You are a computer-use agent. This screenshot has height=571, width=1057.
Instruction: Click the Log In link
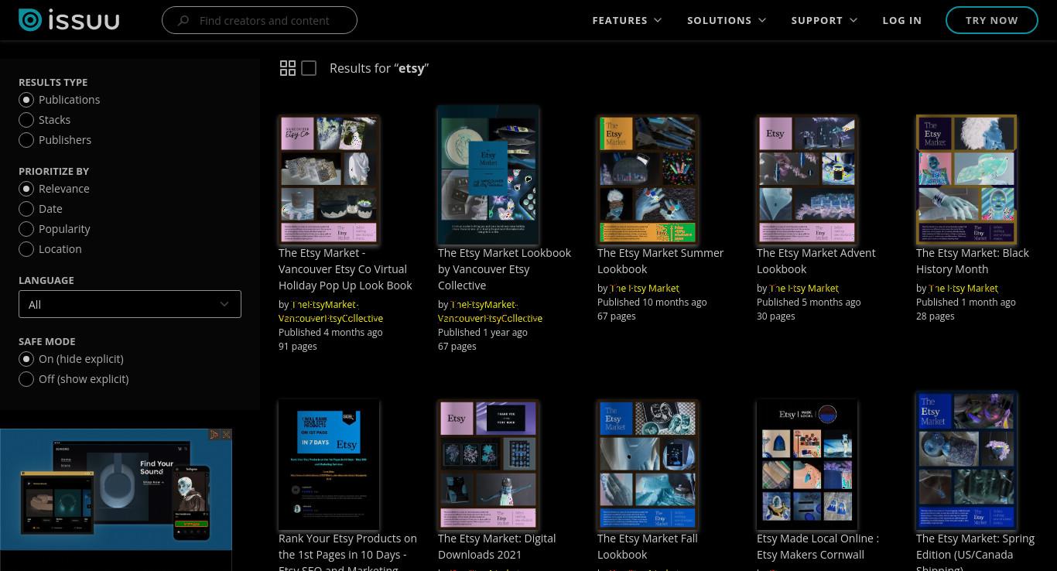901,20
